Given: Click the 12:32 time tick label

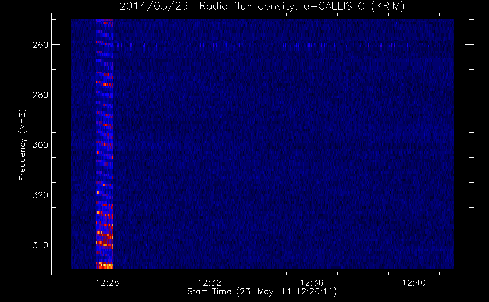Looking at the screenshot, I should pyautogui.click(x=209, y=283).
